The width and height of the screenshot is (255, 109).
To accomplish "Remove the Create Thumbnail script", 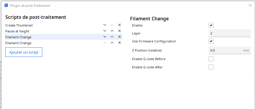I will (x=119, y=25).
